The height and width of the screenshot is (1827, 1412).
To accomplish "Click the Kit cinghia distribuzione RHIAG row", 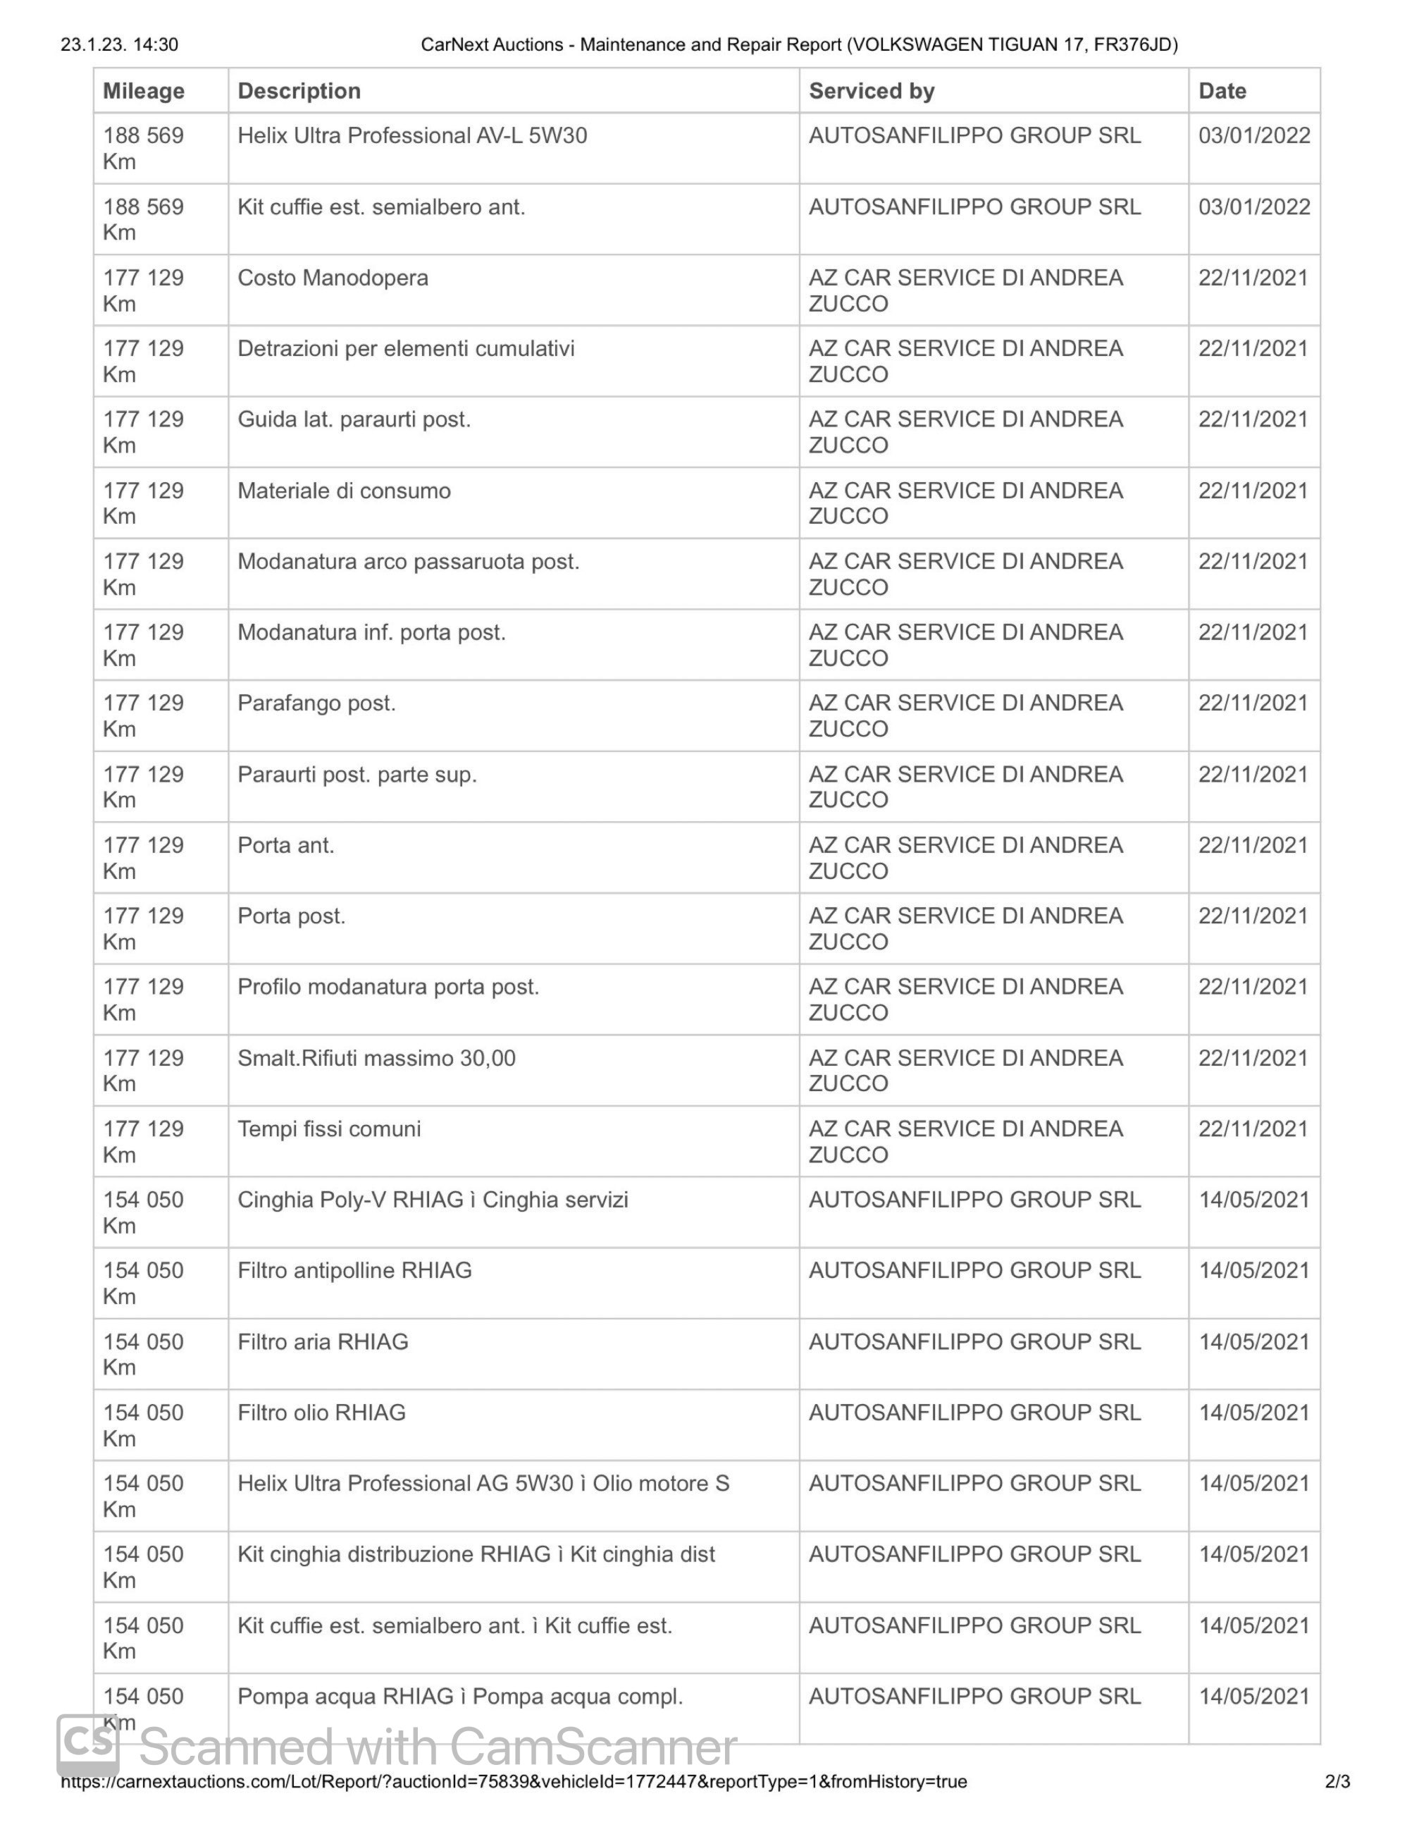I will 707,1567.
